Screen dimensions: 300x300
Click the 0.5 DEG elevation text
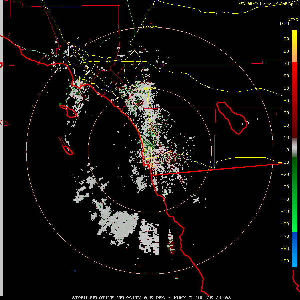pos(154,298)
